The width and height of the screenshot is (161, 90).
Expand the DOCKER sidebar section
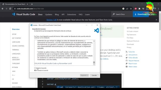coord(15,83)
